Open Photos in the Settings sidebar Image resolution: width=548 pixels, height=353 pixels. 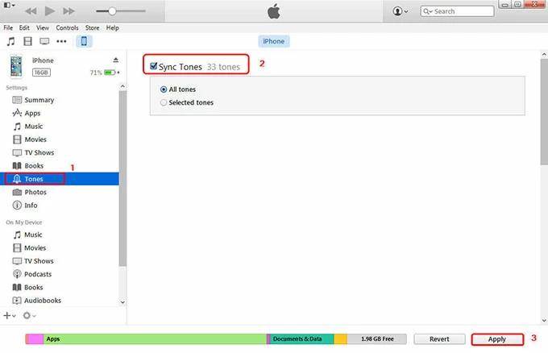pyautogui.click(x=35, y=192)
